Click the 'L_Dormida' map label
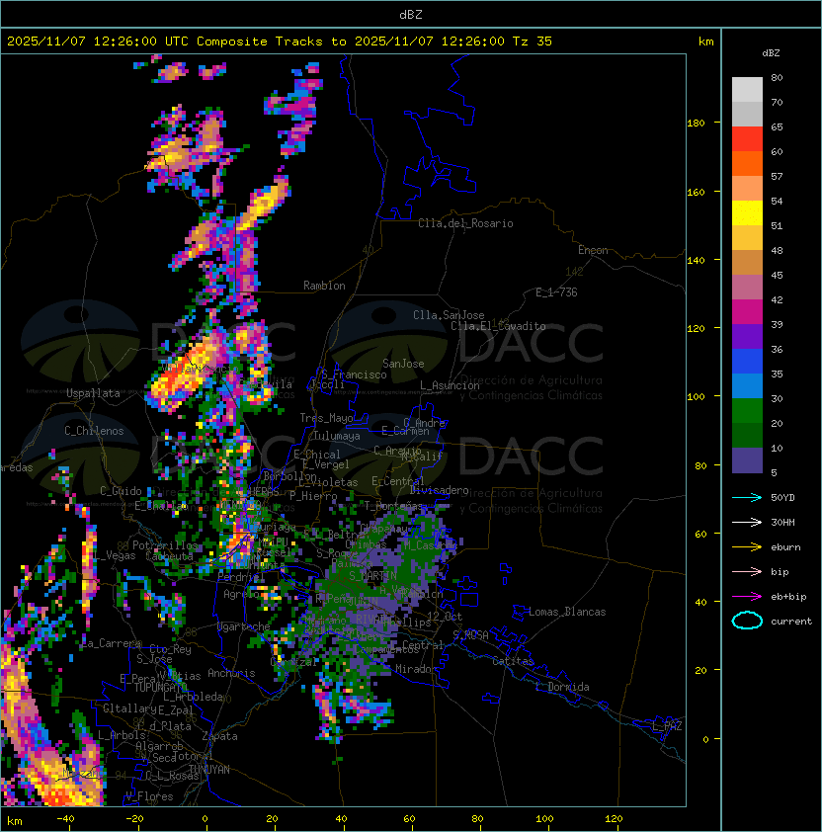Image resolution: width=822 pixels, height=832 pixels. pyautogui.click(x=562, y=687)
